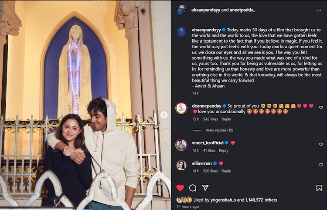Screen dimensions: 327x210
Task: Like deannepanday's comment
Action: 321,108
